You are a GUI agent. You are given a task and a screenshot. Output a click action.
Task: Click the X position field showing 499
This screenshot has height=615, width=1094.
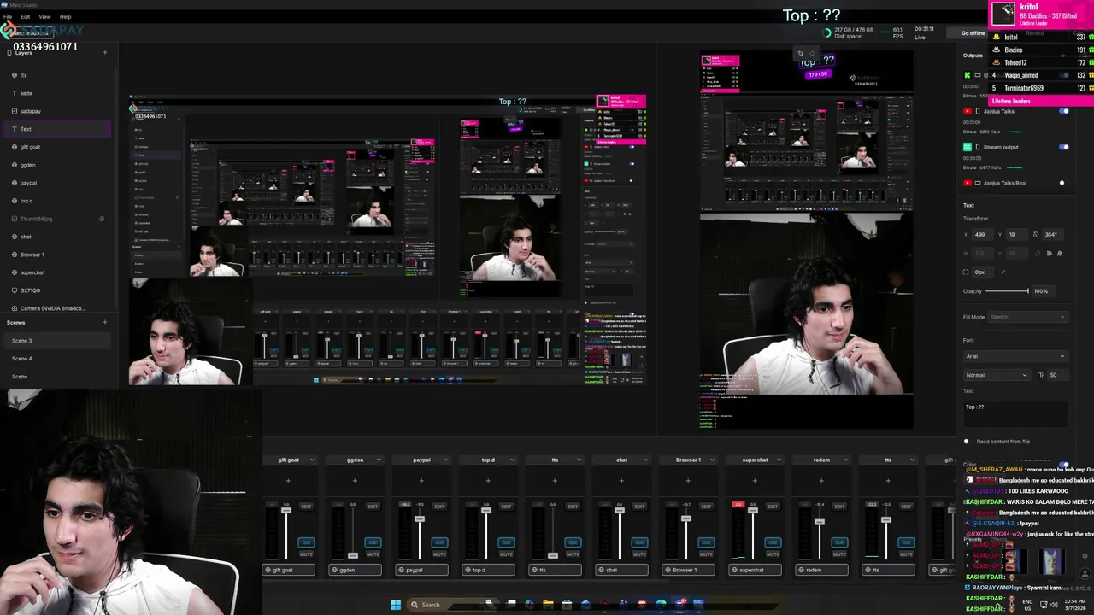click(x=985, y=234)
